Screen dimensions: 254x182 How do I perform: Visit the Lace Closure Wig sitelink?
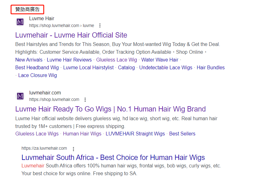click(x=38, y=75)
